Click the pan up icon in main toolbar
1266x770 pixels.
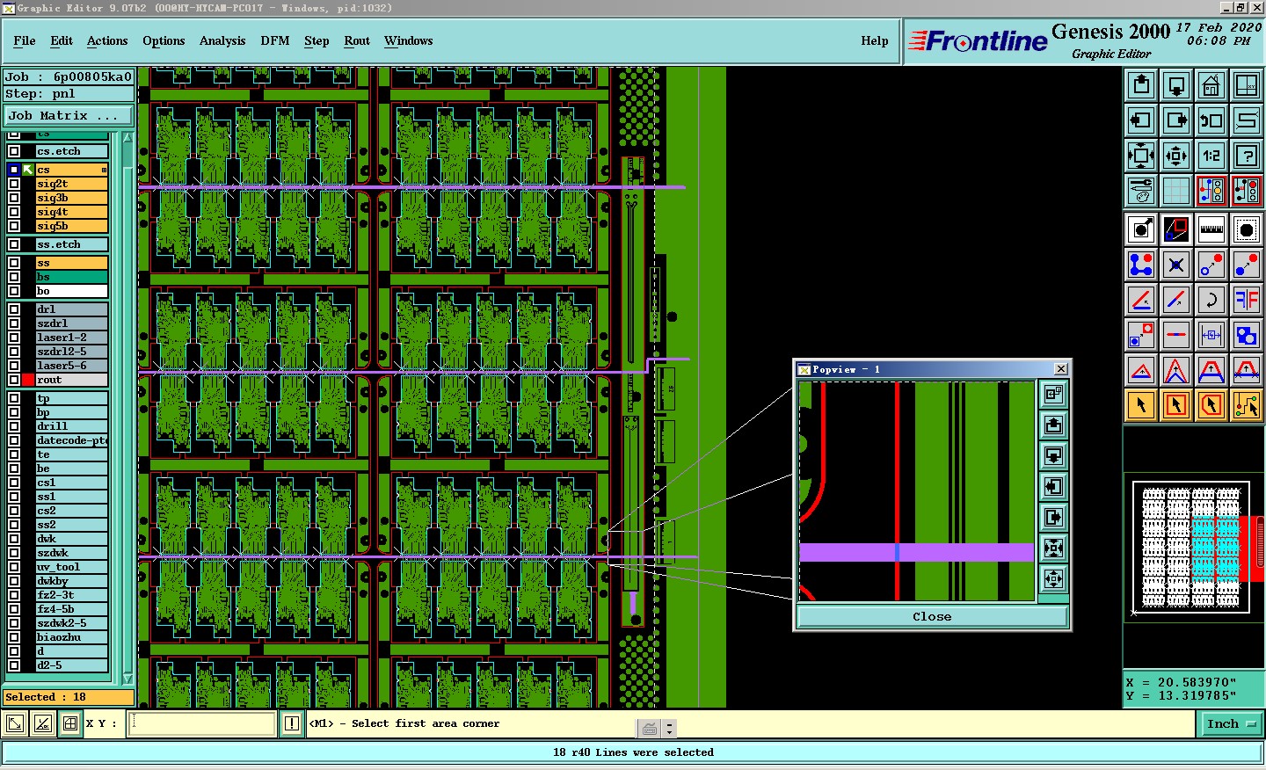click(1141, 85)
